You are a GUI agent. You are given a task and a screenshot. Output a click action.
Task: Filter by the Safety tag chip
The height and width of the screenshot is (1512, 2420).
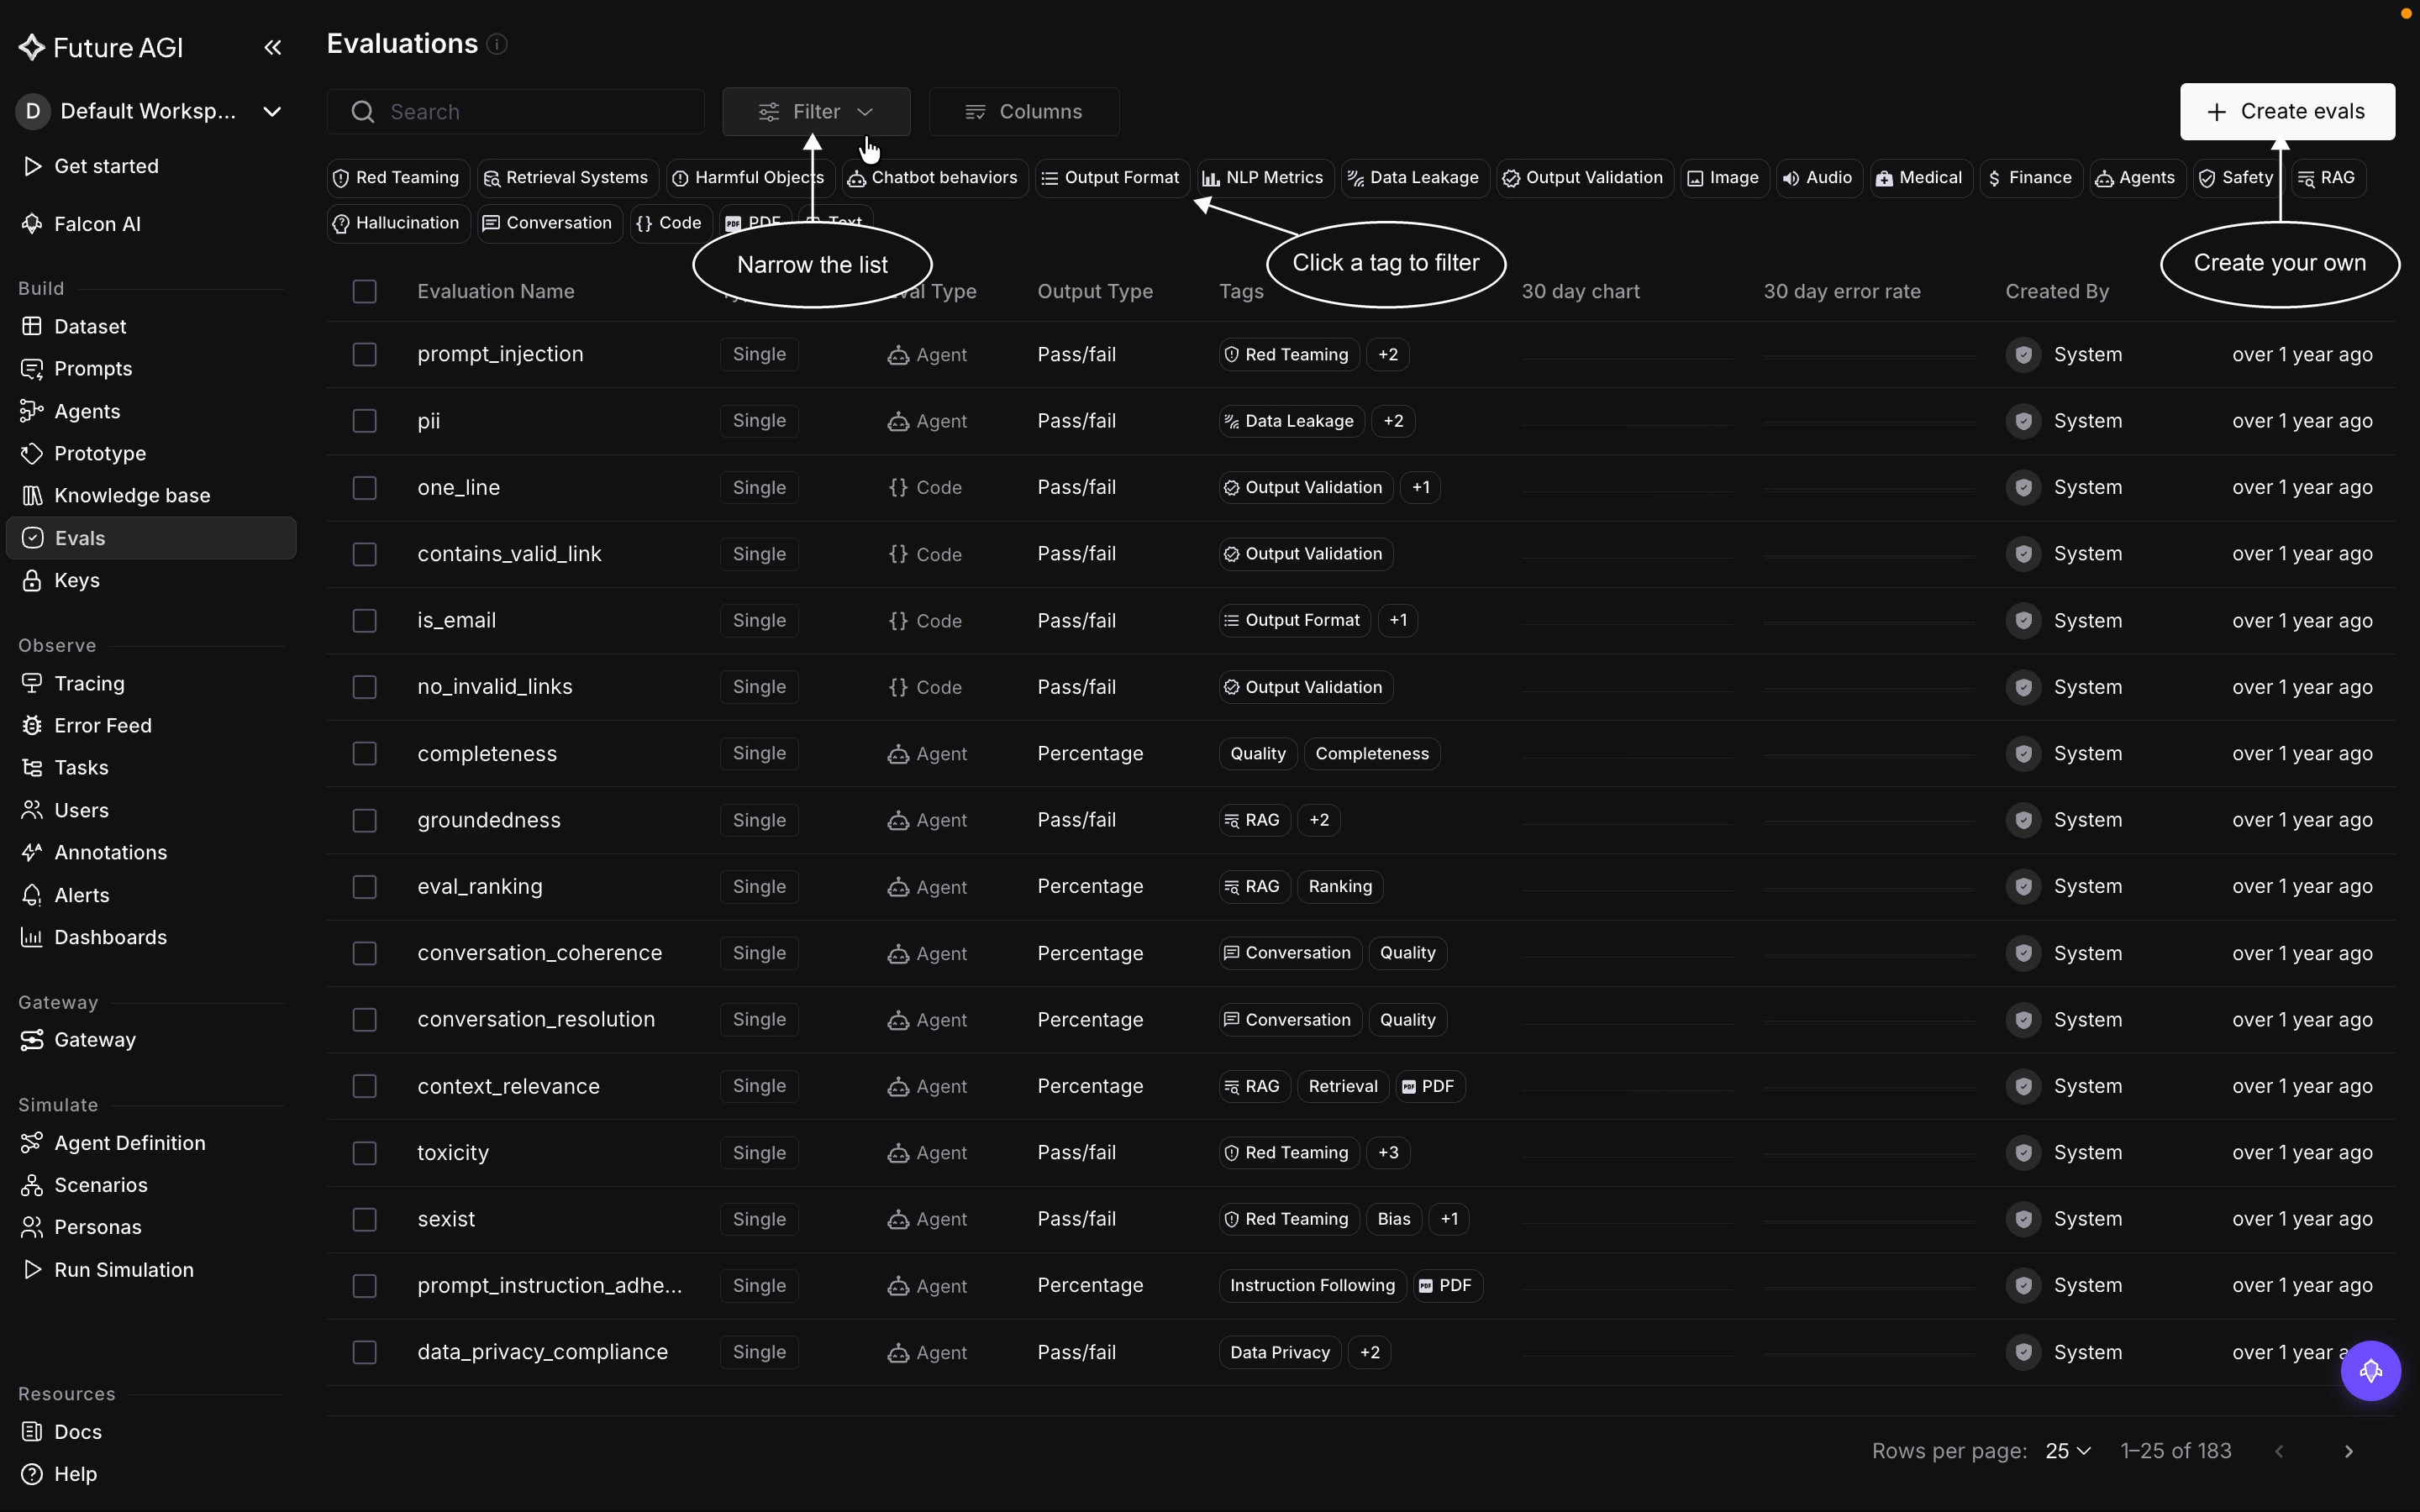2237,178
